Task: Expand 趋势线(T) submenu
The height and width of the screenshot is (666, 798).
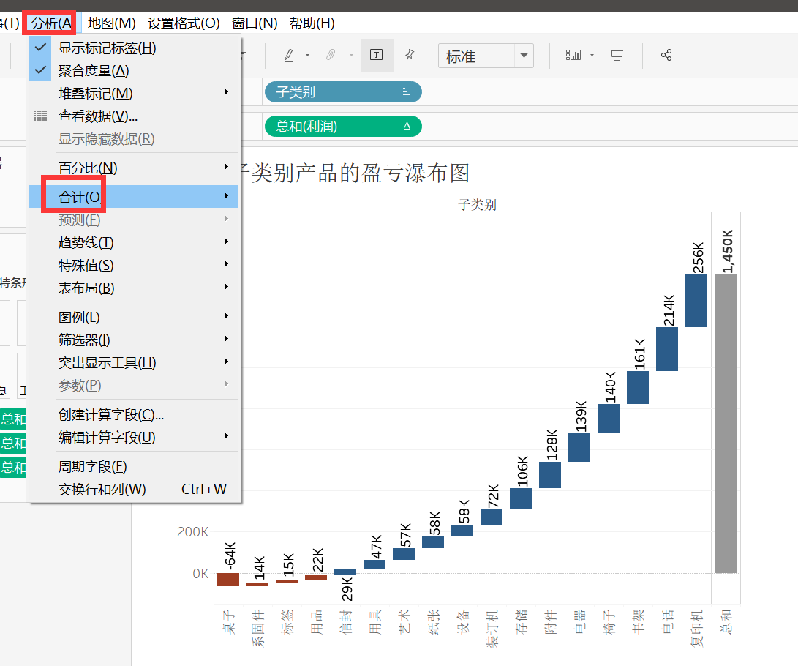Action: tap(133, 242)
